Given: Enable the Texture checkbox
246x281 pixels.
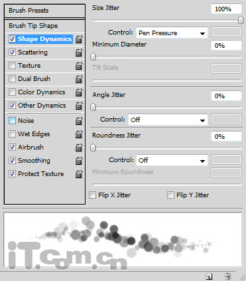Looking at the screenshot, I should coord(12,66).
